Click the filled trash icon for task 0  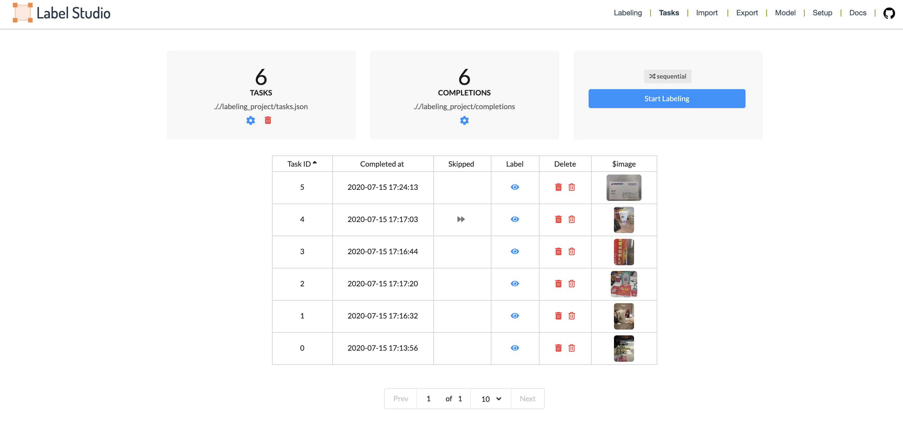[558, 348]
